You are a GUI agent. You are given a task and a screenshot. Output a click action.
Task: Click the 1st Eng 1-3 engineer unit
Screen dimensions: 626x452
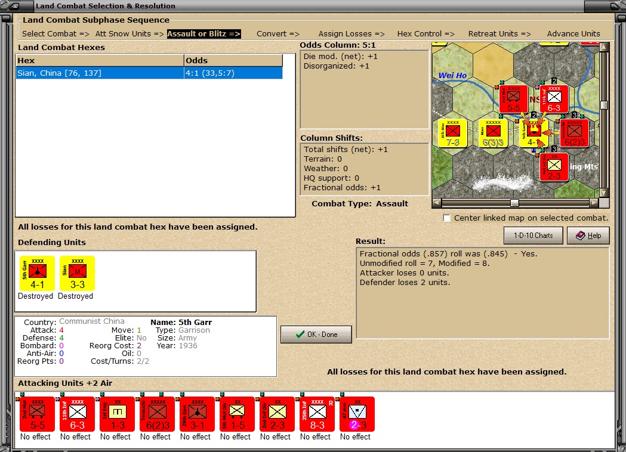[x=117, y=414]
